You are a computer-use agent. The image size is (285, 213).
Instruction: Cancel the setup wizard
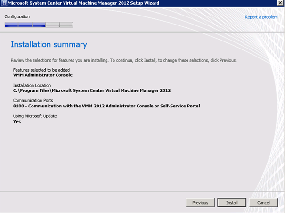click(263, 203)
